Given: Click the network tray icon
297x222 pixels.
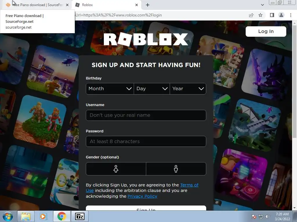Looking at the screenshot, I should (x=261, y=217).
